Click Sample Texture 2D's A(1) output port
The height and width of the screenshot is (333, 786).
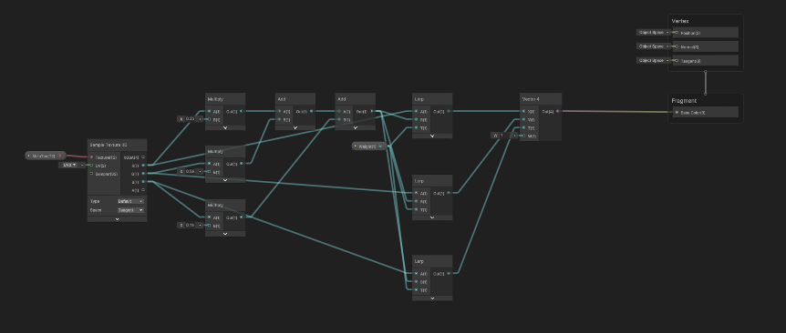(143, 190)
